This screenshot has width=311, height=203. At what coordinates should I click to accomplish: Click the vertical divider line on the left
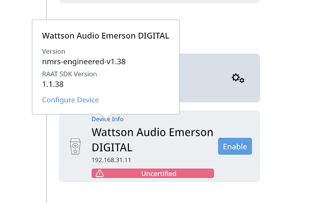pyautogui.click(x=46, y=158)
